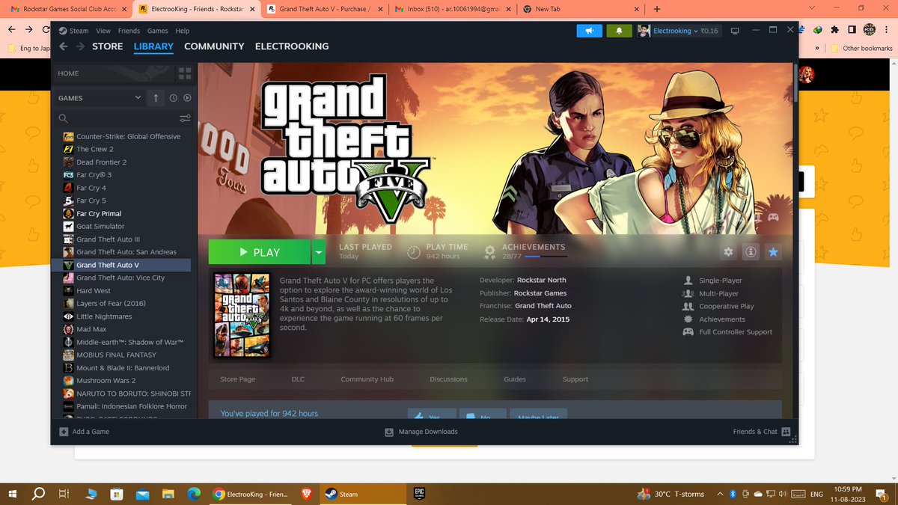Viewport: 898px width, 505px height.
Task: Toggle the ready-to-play filter icon
Action: click(x=186, y=98)
